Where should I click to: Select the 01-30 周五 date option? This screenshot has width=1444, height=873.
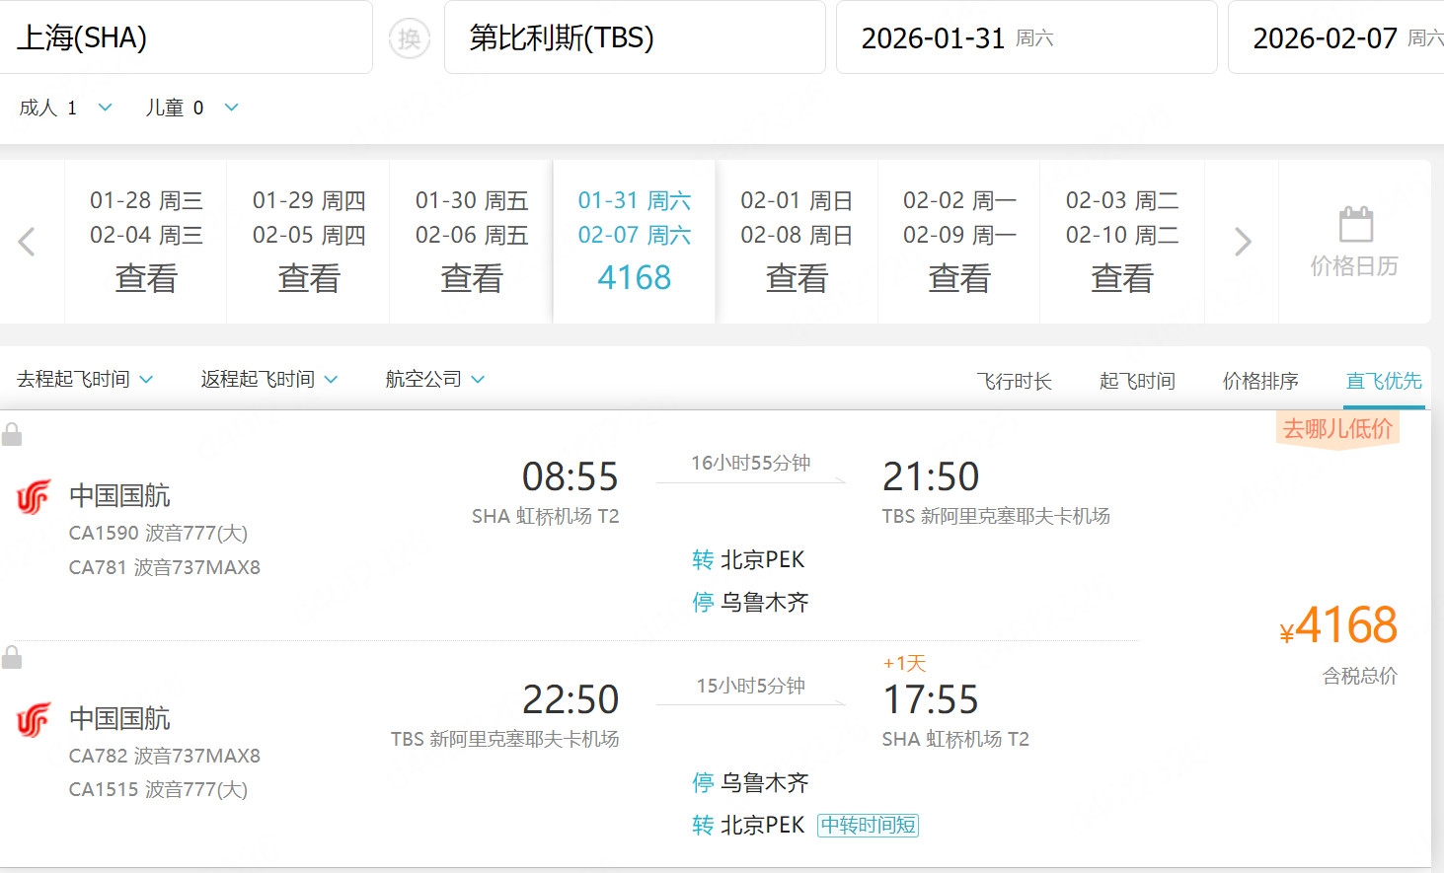(x=472, y=242)
